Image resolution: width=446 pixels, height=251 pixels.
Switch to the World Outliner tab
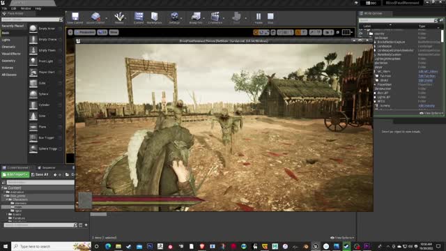373,13
